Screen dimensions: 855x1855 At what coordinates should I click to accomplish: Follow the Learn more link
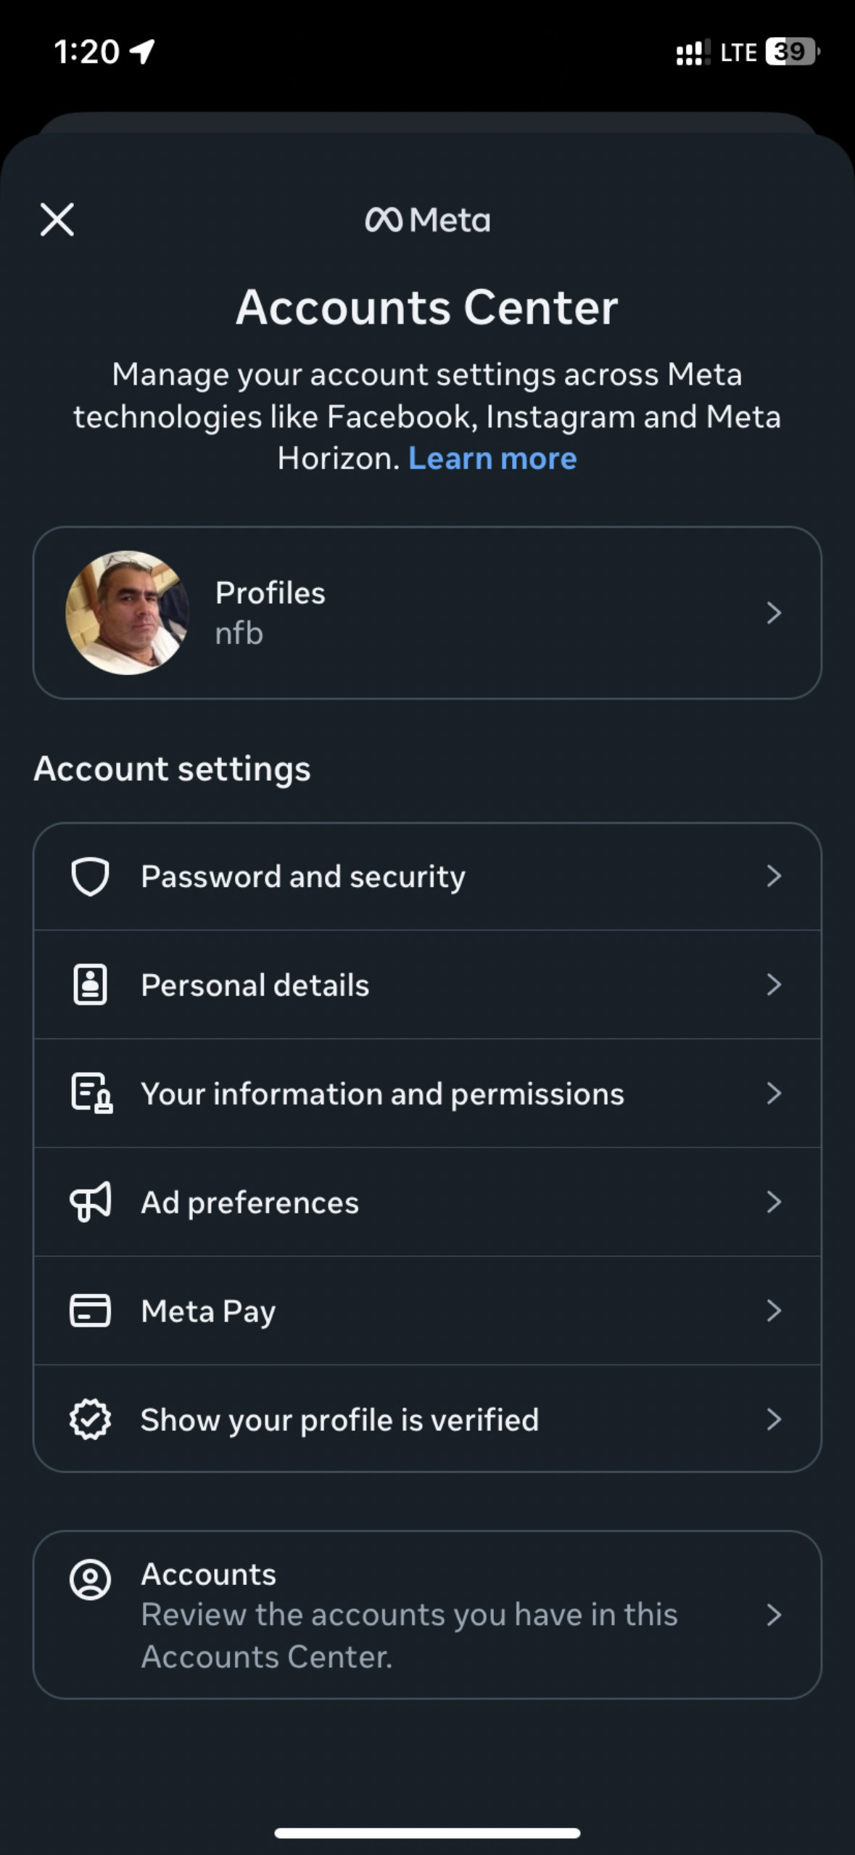(x=492, y=459)
